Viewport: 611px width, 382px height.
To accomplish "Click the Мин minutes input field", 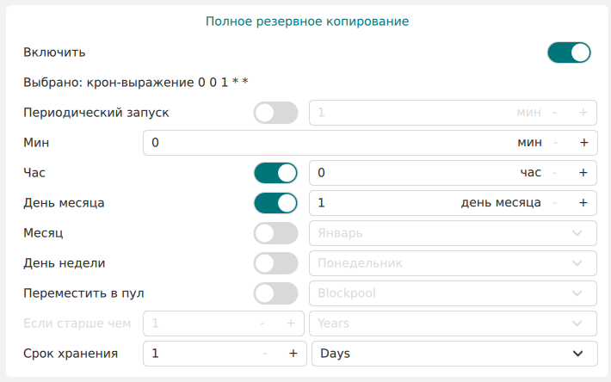I will pos(327,143).
